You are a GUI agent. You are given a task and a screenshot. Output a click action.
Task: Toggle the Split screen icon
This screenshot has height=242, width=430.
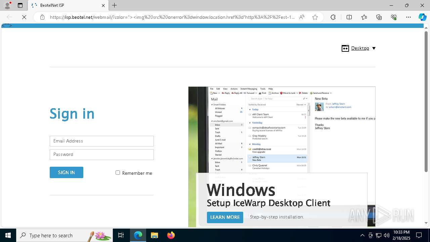click(349, 17)
